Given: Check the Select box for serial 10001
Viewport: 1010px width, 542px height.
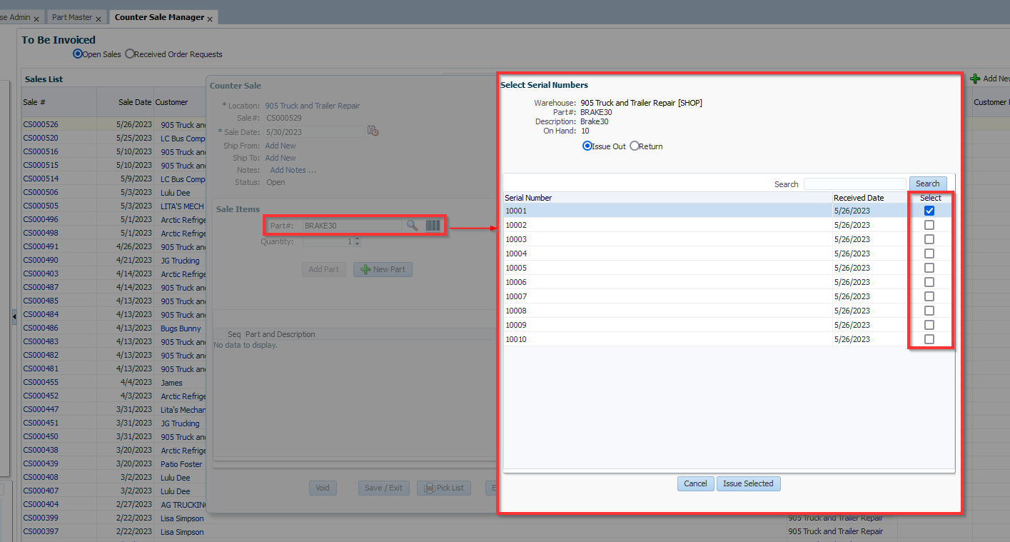Looking at the screenshot, I should [x=929, y=211].
